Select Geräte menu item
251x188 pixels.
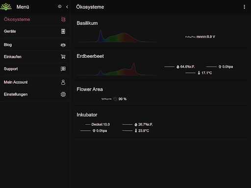tap(35, 31)
